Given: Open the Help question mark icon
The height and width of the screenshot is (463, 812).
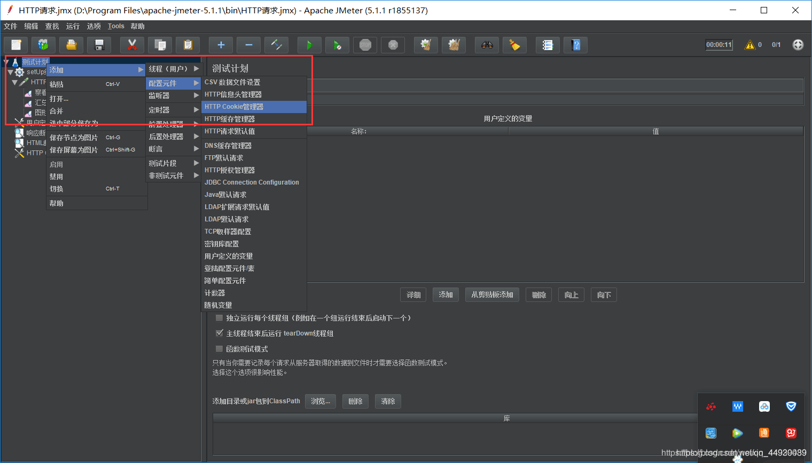Looking at the screenshot, I should [x=575, y=45].
